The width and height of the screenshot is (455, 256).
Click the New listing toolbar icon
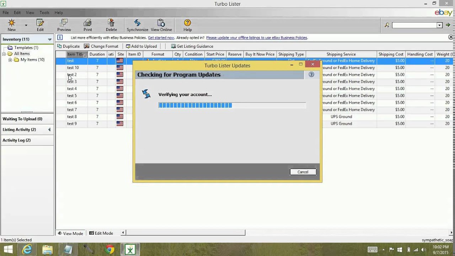pos(12,25)
